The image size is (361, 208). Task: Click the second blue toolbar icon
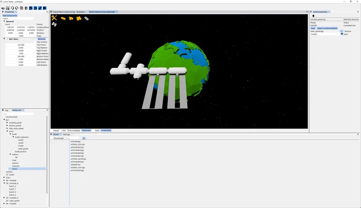pyautogui.click(x=35, y=8)
